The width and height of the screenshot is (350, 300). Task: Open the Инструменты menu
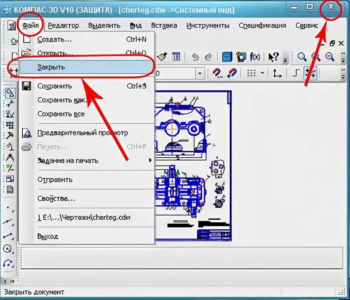(208, 25)
